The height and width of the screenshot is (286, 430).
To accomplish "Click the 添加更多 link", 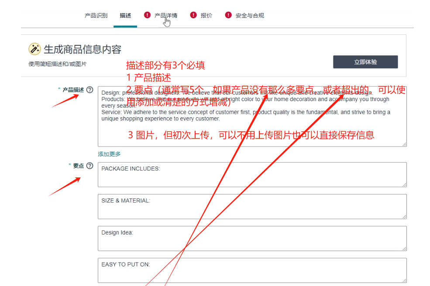I will point(108,154).
